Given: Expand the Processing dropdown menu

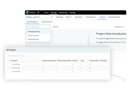Looking at the screenshot, I should click(x=91, y=17).
